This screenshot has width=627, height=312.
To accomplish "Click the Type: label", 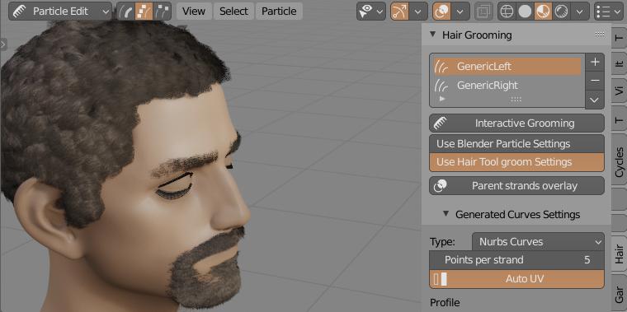I will (x=442, y=242).
